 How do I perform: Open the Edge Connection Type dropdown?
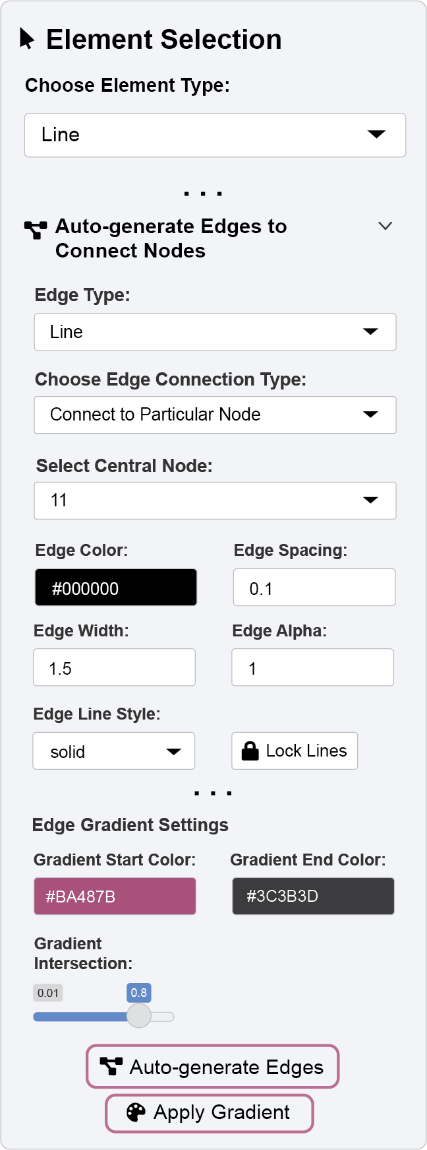215,415
